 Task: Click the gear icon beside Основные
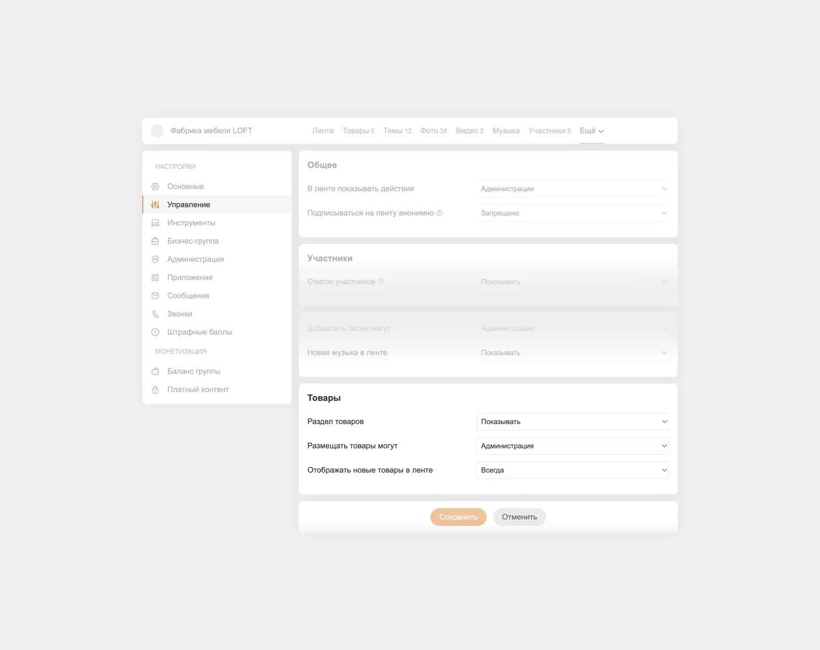click(156, 187)
